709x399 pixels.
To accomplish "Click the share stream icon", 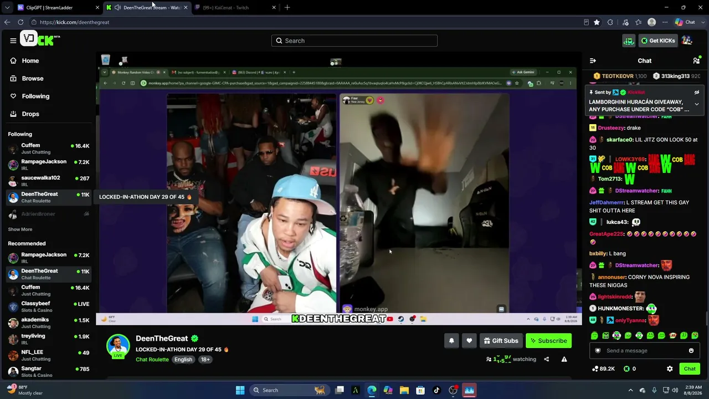I will [546, 359].
